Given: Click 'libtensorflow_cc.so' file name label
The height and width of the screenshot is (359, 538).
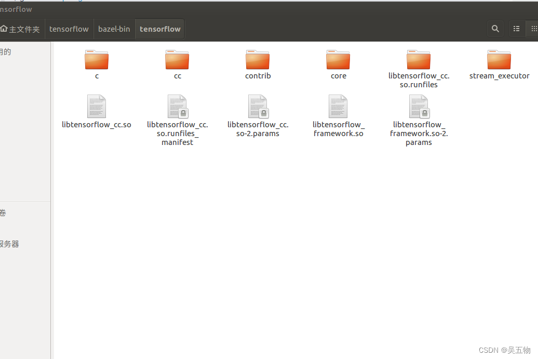Looking at the screenshot, I should (97, 125).
